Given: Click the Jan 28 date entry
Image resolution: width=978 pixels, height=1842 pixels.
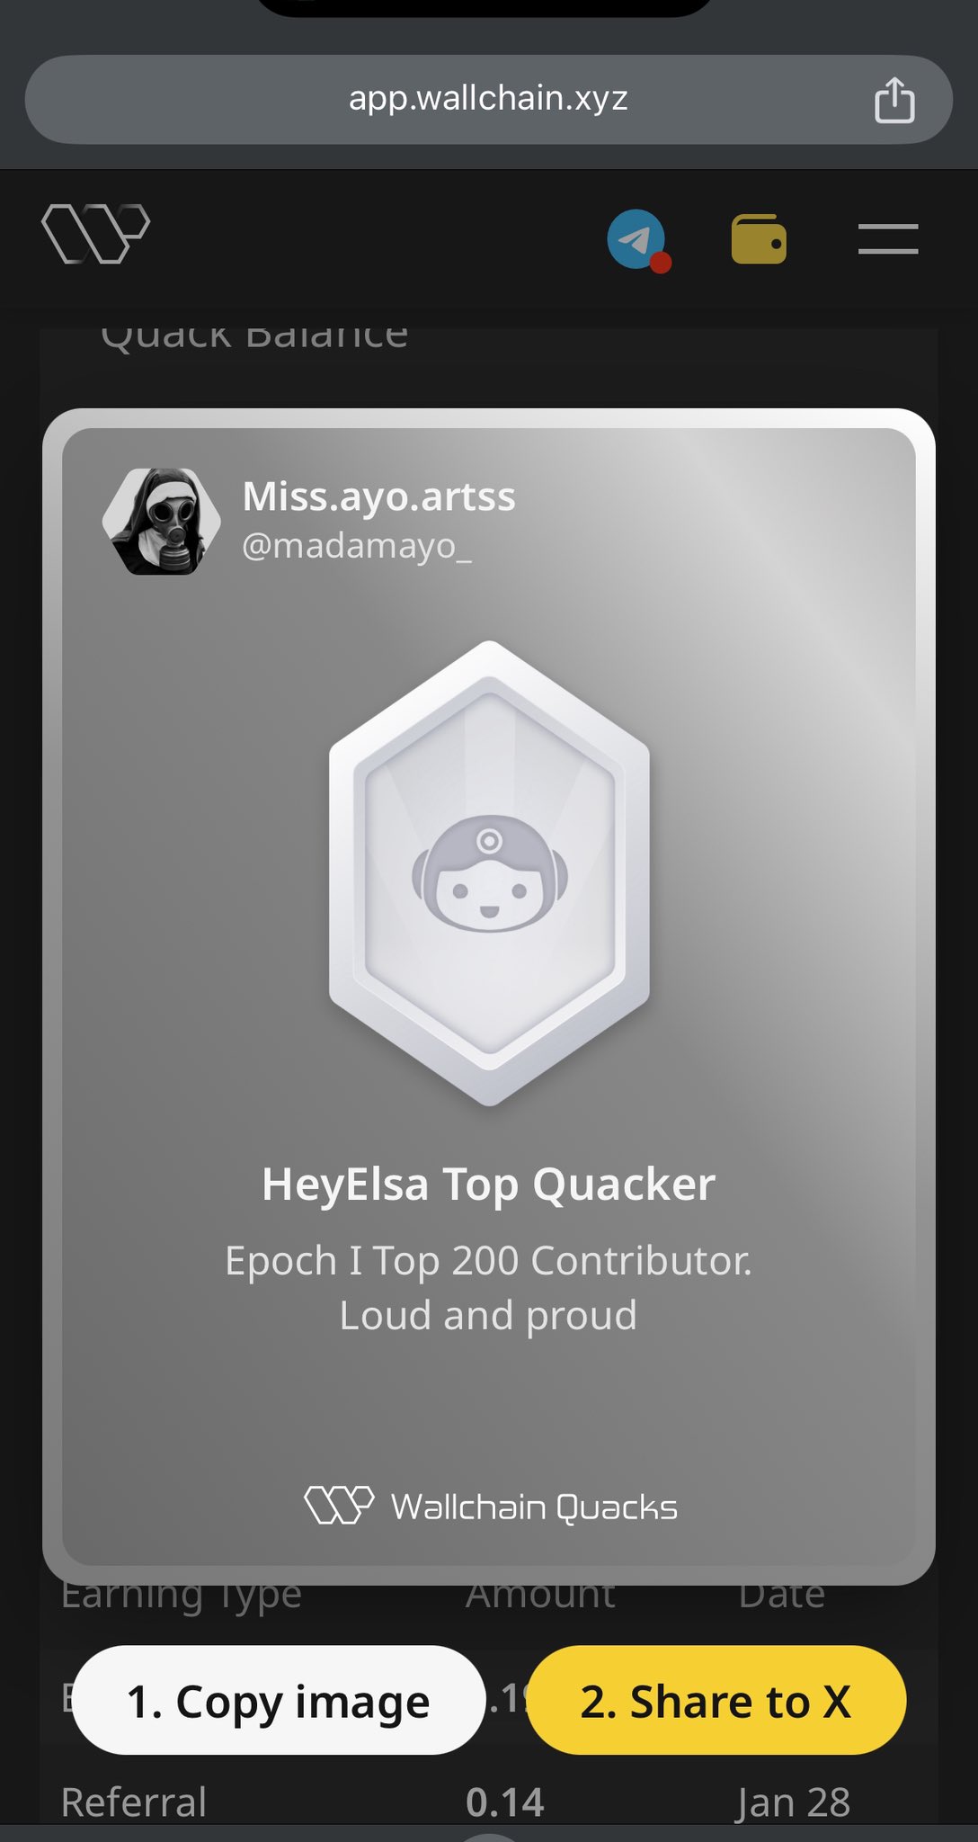Looking at the screenshot, I should click(792, 1802).
